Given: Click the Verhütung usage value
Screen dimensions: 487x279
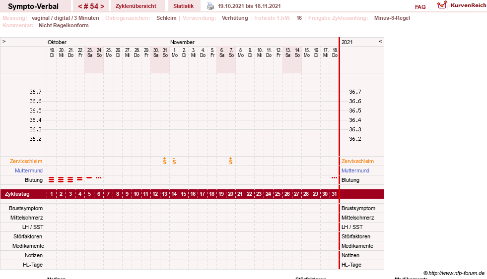Looking at the screenshot, I should click(235, 18).
